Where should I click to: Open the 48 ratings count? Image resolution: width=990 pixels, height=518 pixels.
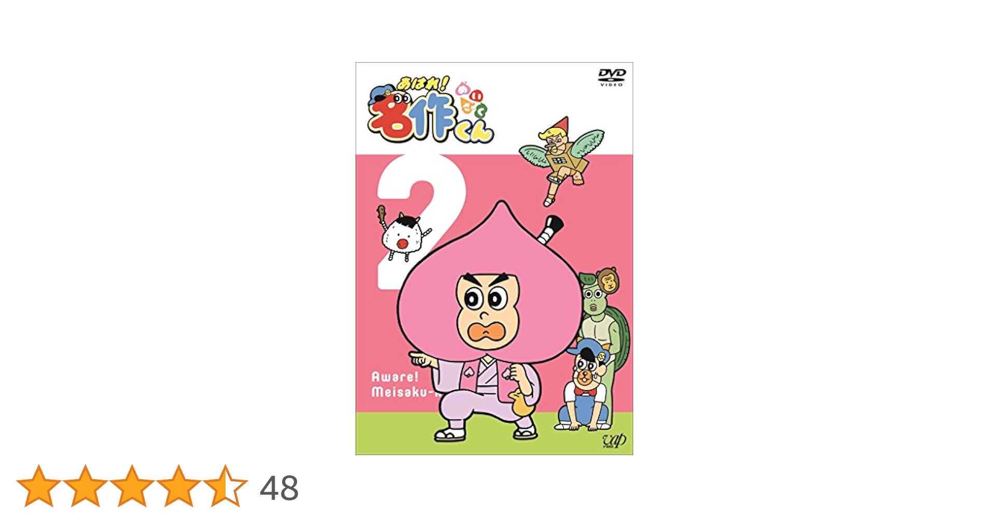tap(279, 488)
